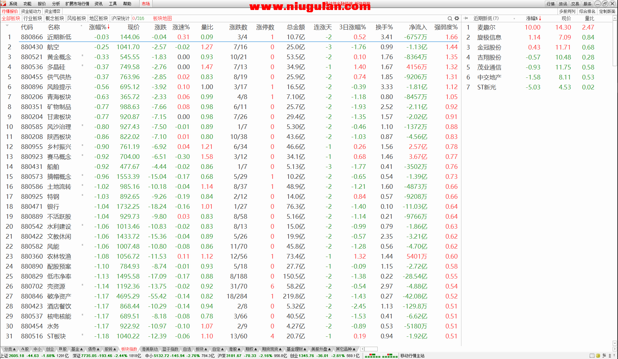618x359 pixels.
Task: Minimize the window using the round minimize button
Action: click(597, 4)
